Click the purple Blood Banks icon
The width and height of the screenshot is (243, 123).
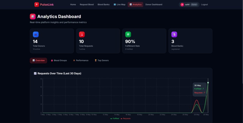[x=174, y=35]
